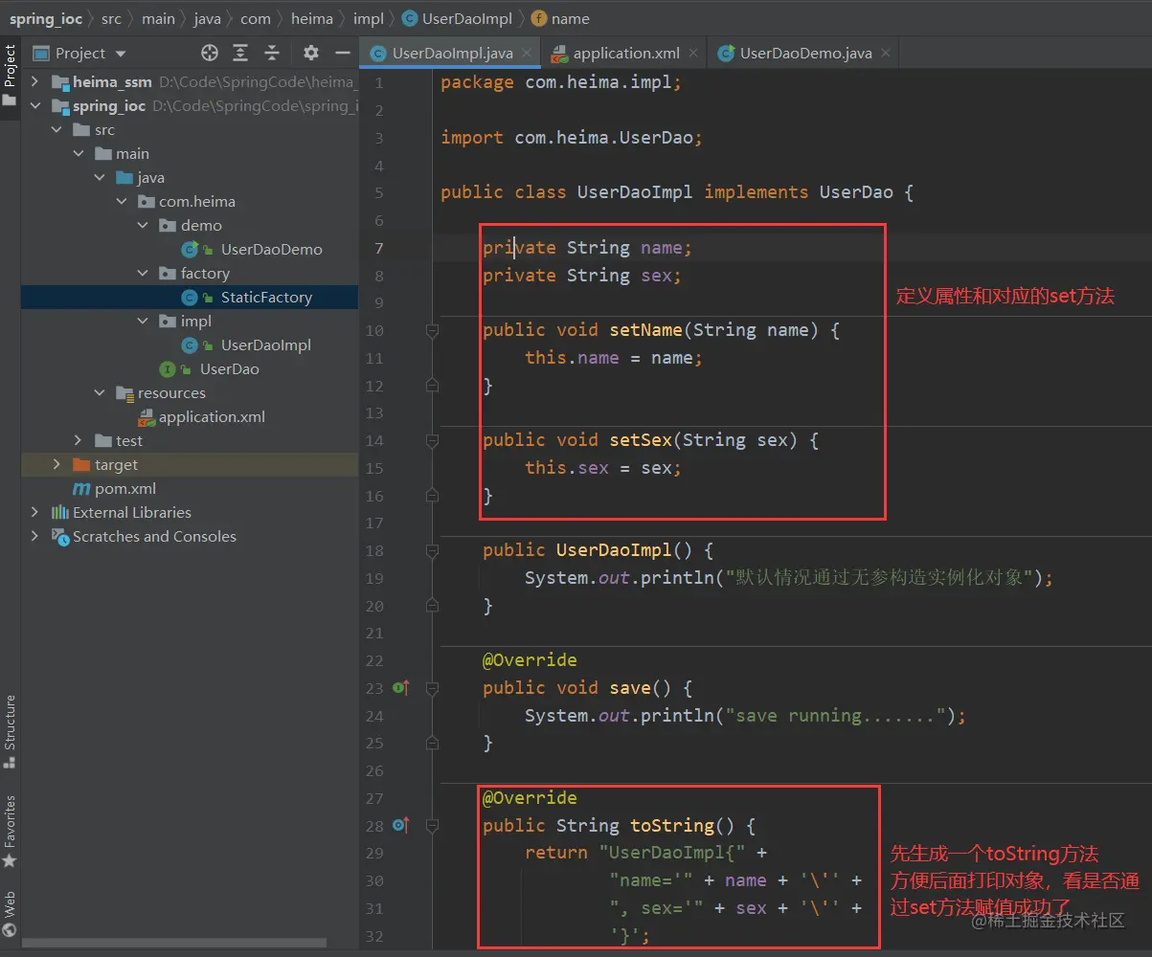
Task: Hide the Project tool window with the minus icon
Action: point(342,54)
